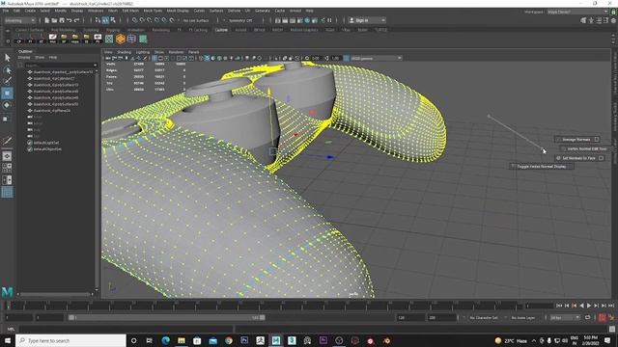Screen dimensions: 618x347
Task: Toggle visibility of defaultLightSet
Action: click(30, 143)
